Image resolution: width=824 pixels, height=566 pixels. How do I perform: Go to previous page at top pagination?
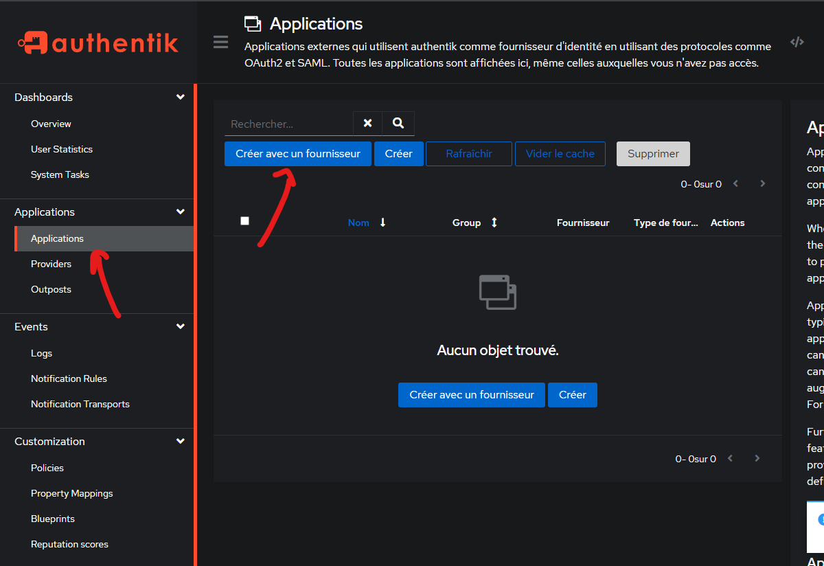tap(735, 183)
